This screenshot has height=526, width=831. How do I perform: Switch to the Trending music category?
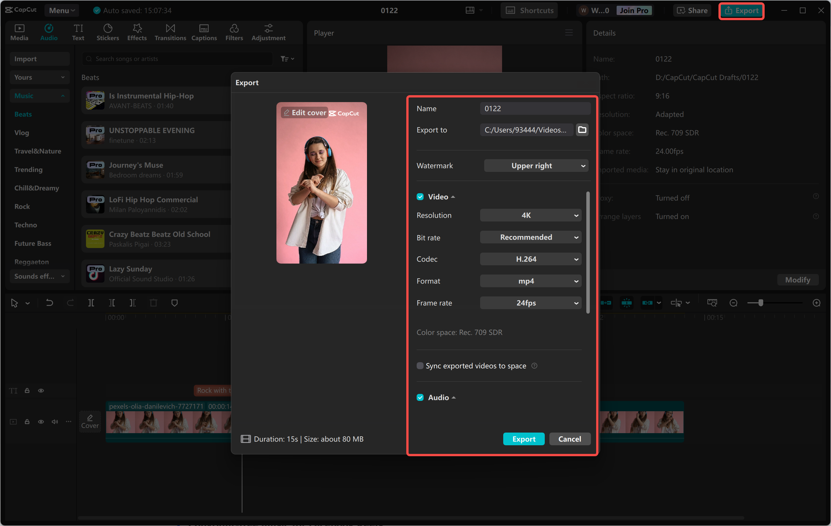tap(29, 169)
